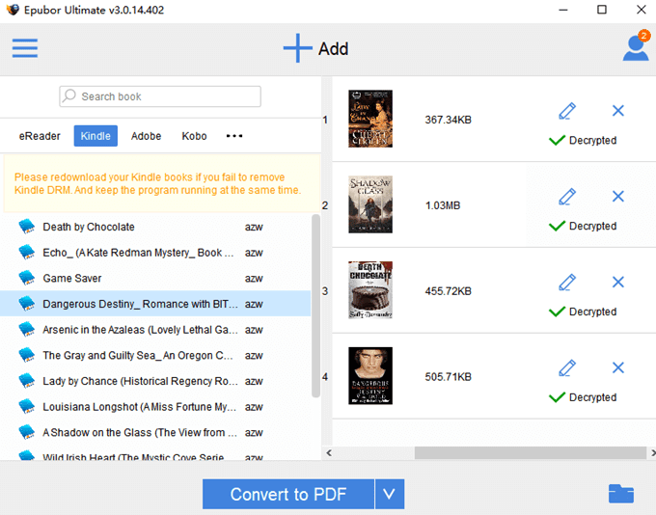Remove the 455.72KB book
This screenshot has height=515, width=656.
[x=618, y=282]
